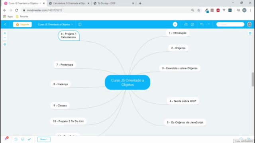Select the Curso JS Orientado a Objetos browser tab

(24, 3)
